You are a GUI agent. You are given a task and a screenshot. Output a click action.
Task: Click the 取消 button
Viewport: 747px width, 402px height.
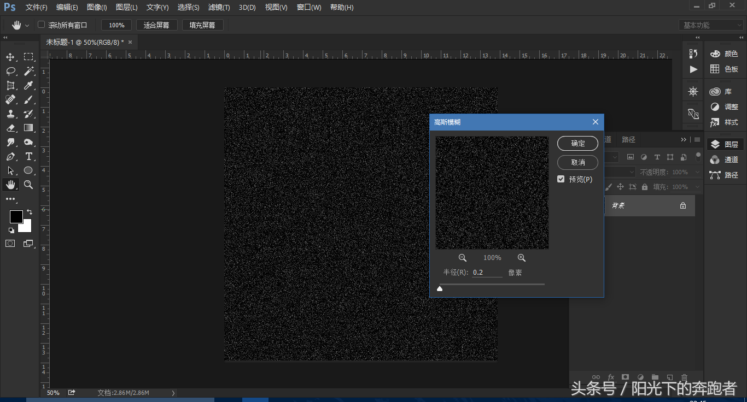click(577, 162)
